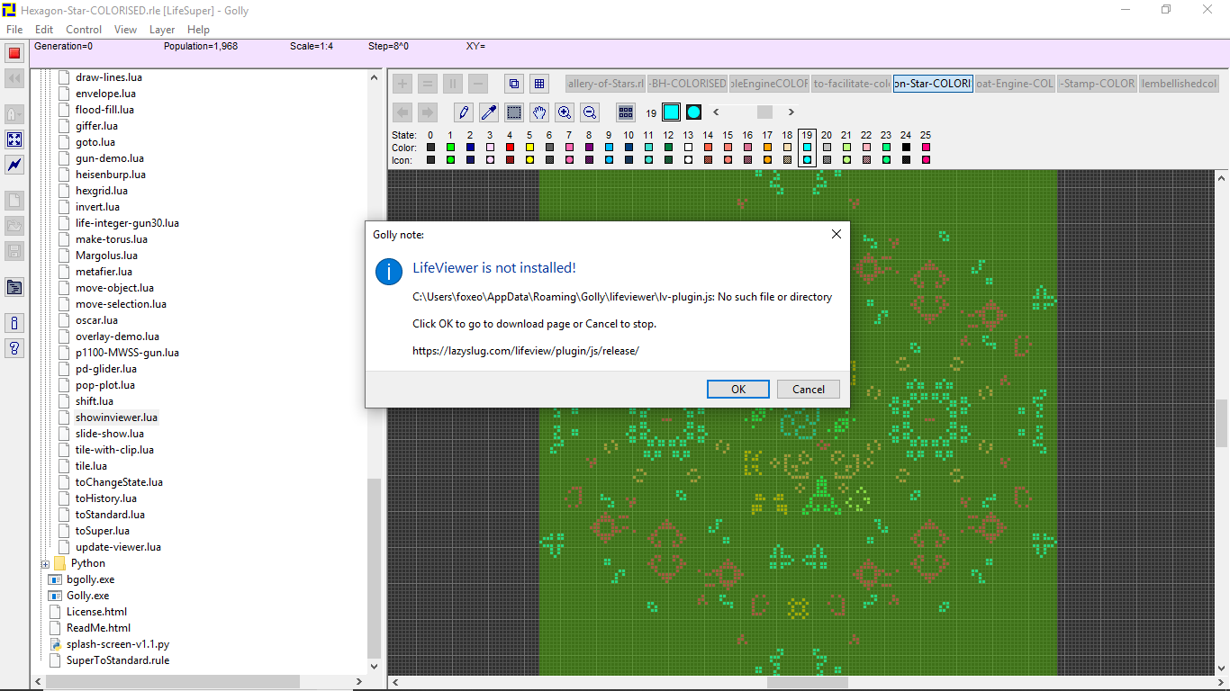The height and width of the screenshot is (691, 1230).
Task: Decrease drawing state with left arrow
Action: click(716, 112)
